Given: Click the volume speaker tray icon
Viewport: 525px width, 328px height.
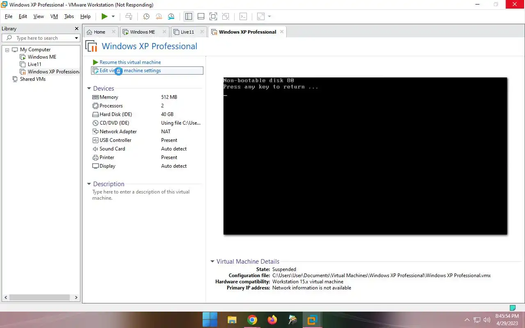Looking at the screenshot, I should [487, 320].
